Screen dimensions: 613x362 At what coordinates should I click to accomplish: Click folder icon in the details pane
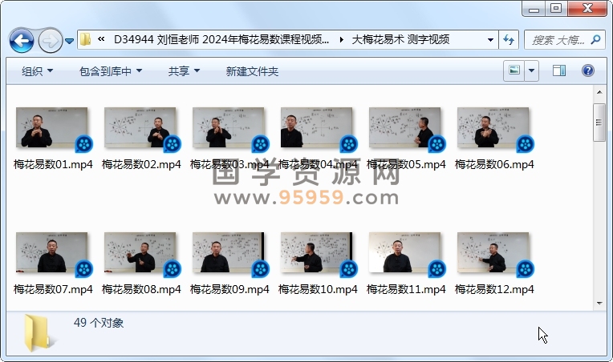click(x=39, y=332)
